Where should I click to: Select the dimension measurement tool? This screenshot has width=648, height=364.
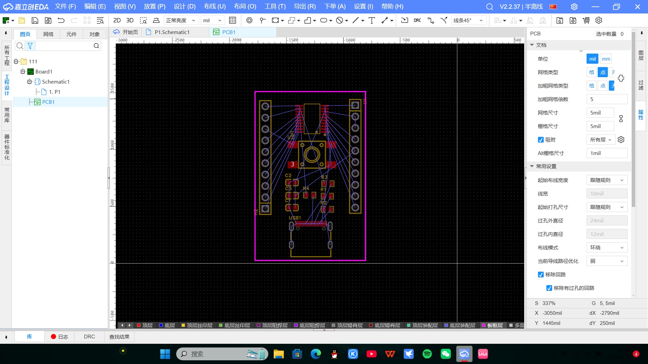[385, 21]
